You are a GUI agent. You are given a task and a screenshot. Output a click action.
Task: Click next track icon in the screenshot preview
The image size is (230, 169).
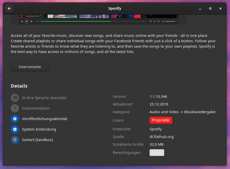(32, 22)
